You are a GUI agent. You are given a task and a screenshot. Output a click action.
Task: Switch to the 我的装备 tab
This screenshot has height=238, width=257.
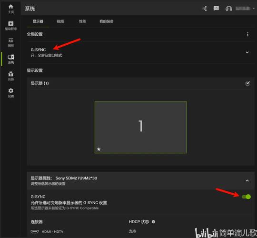107,21
